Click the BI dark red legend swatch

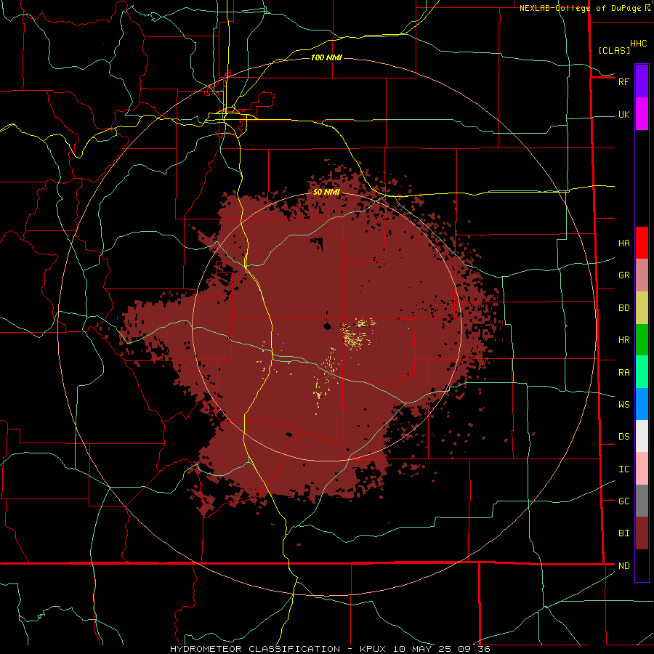point(642,533)
